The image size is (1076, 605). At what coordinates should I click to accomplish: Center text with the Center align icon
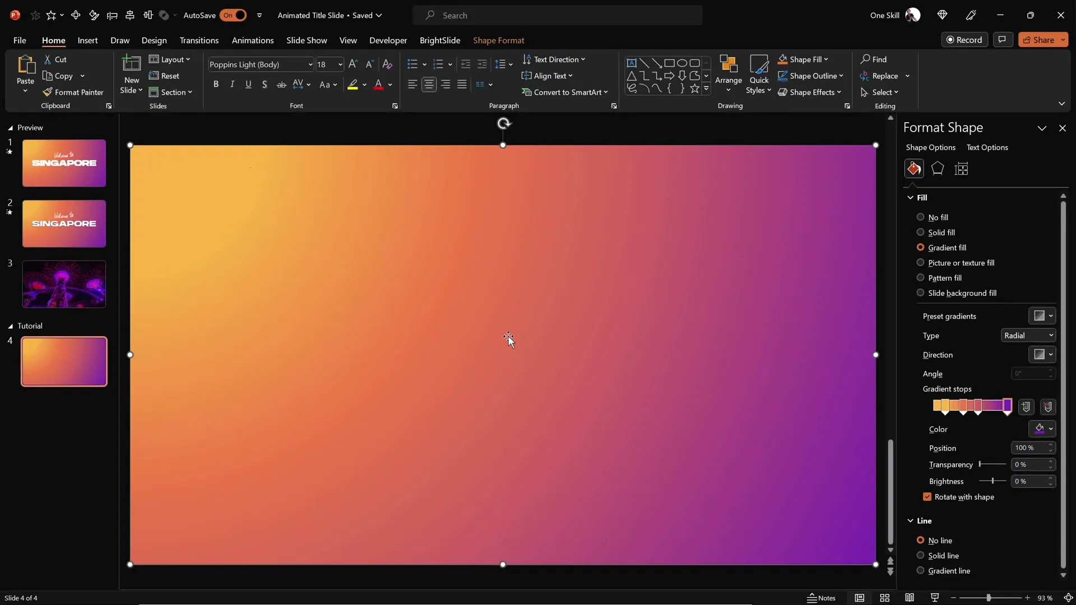tap(429, 84)
